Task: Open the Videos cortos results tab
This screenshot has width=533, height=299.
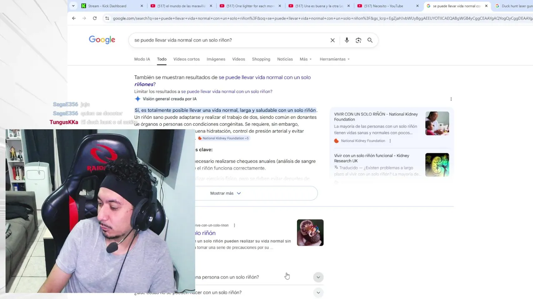Action: pos(187,59)
